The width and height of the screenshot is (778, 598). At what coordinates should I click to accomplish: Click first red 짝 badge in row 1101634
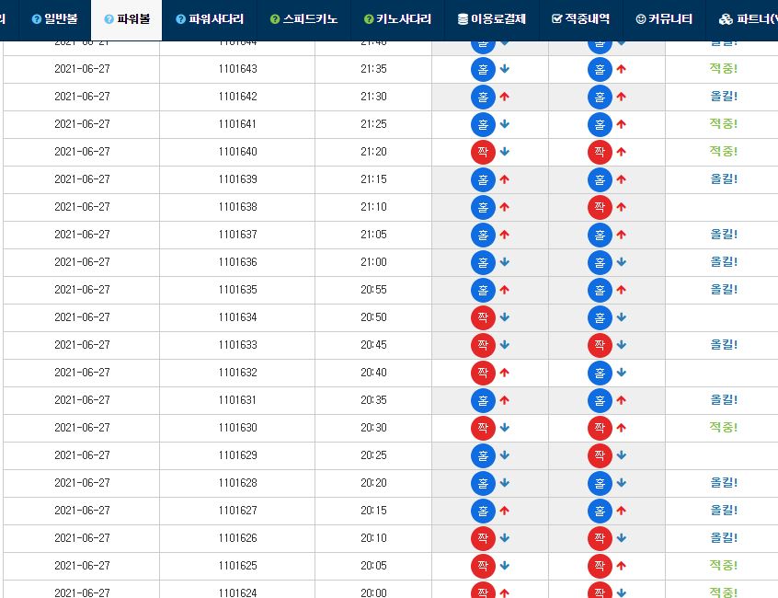[x=483, y=317]
